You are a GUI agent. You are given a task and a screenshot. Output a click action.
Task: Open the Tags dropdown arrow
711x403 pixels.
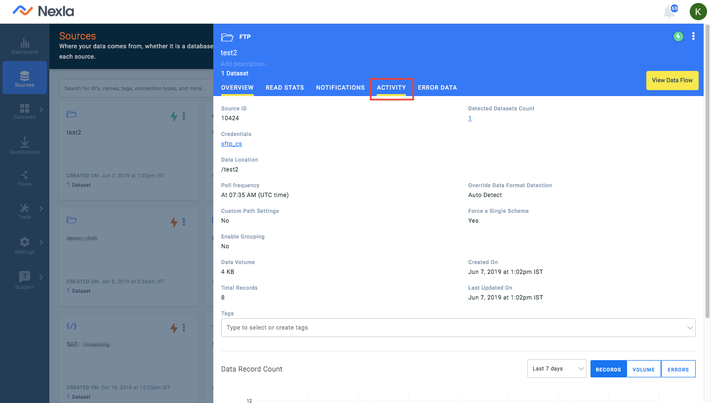point(690,328)
